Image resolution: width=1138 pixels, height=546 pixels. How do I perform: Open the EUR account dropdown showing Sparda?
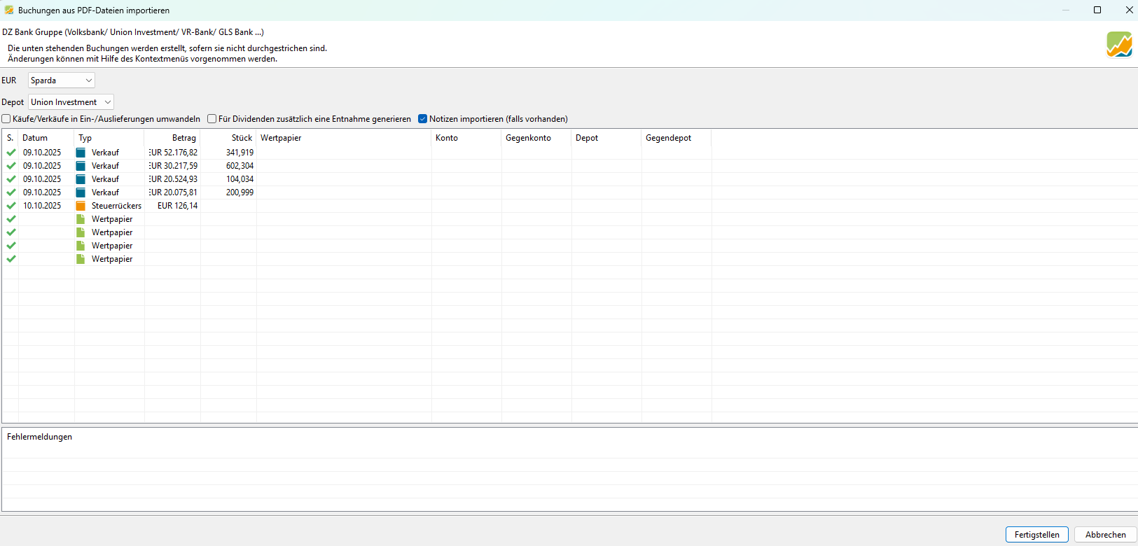(62, 80)
